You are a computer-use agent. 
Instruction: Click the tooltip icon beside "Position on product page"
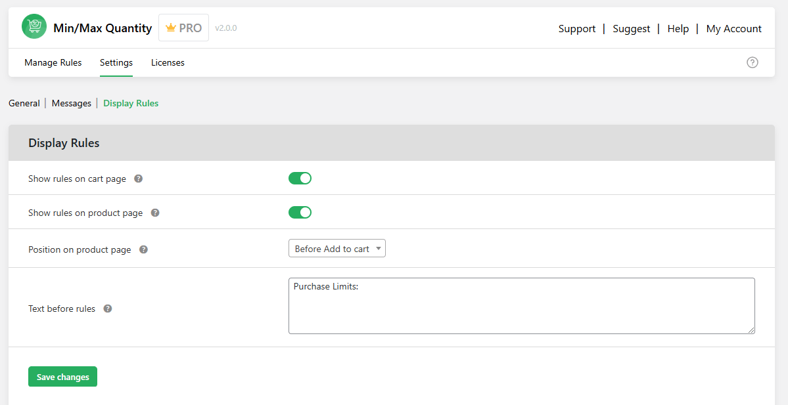(x=143, y=249)
